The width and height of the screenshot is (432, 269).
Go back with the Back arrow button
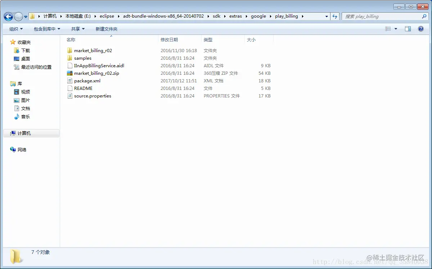[8, 17]
